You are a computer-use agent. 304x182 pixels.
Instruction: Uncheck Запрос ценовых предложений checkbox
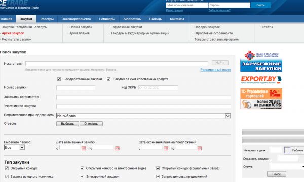click(x=158, y=176)
